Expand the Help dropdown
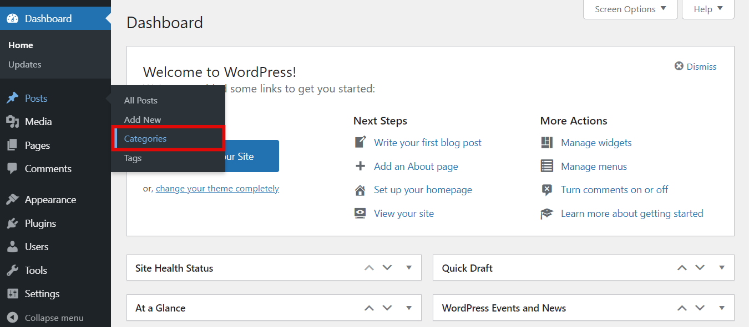This screenshot has height=327, width=749. coord(707,9)
